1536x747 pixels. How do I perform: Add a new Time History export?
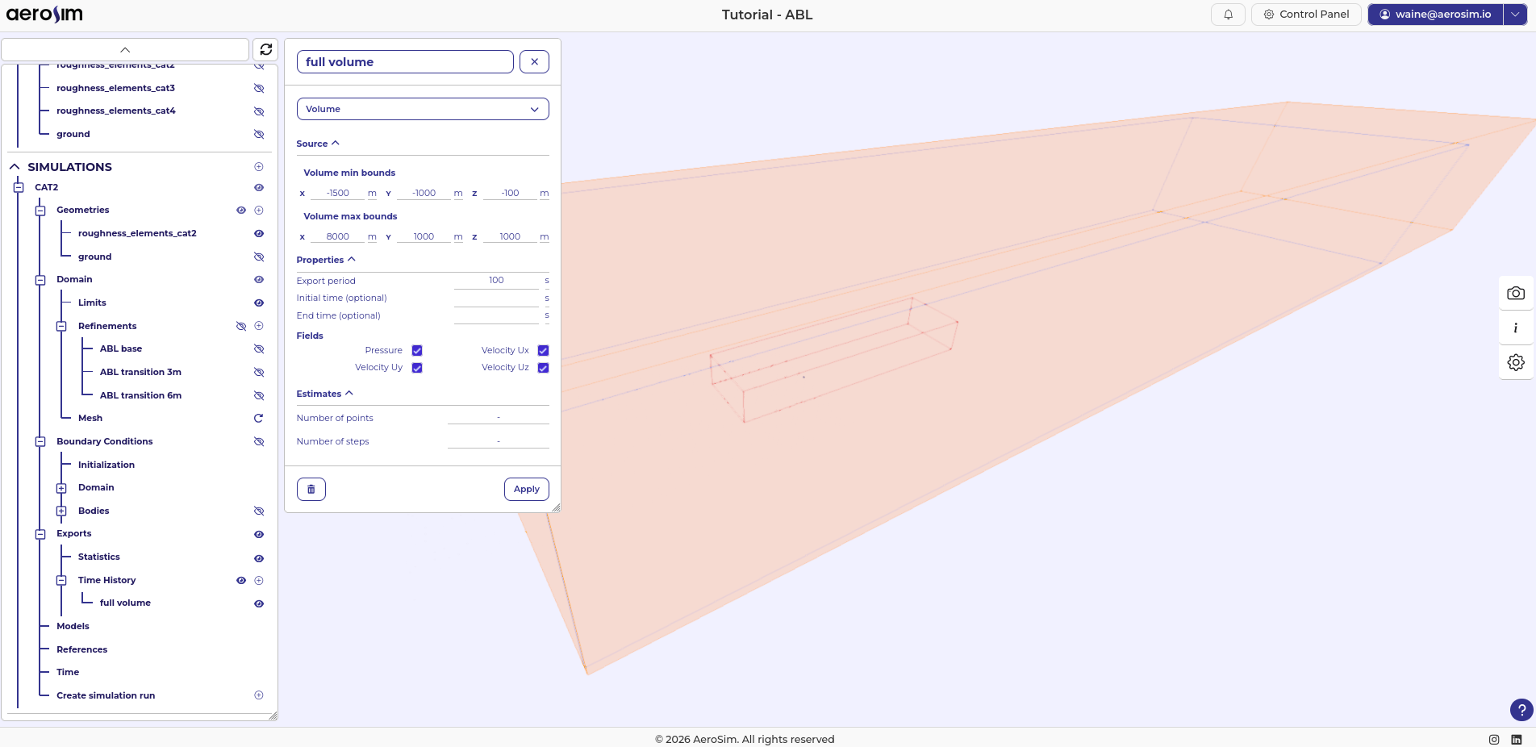coord(259,581)
